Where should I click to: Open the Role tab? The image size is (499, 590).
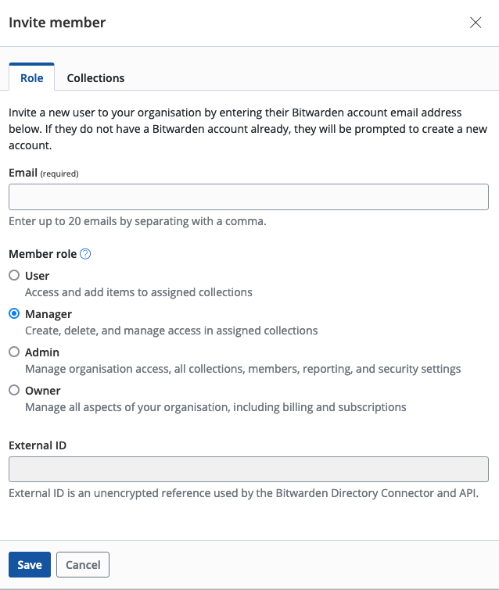click(x=31, y=78)
